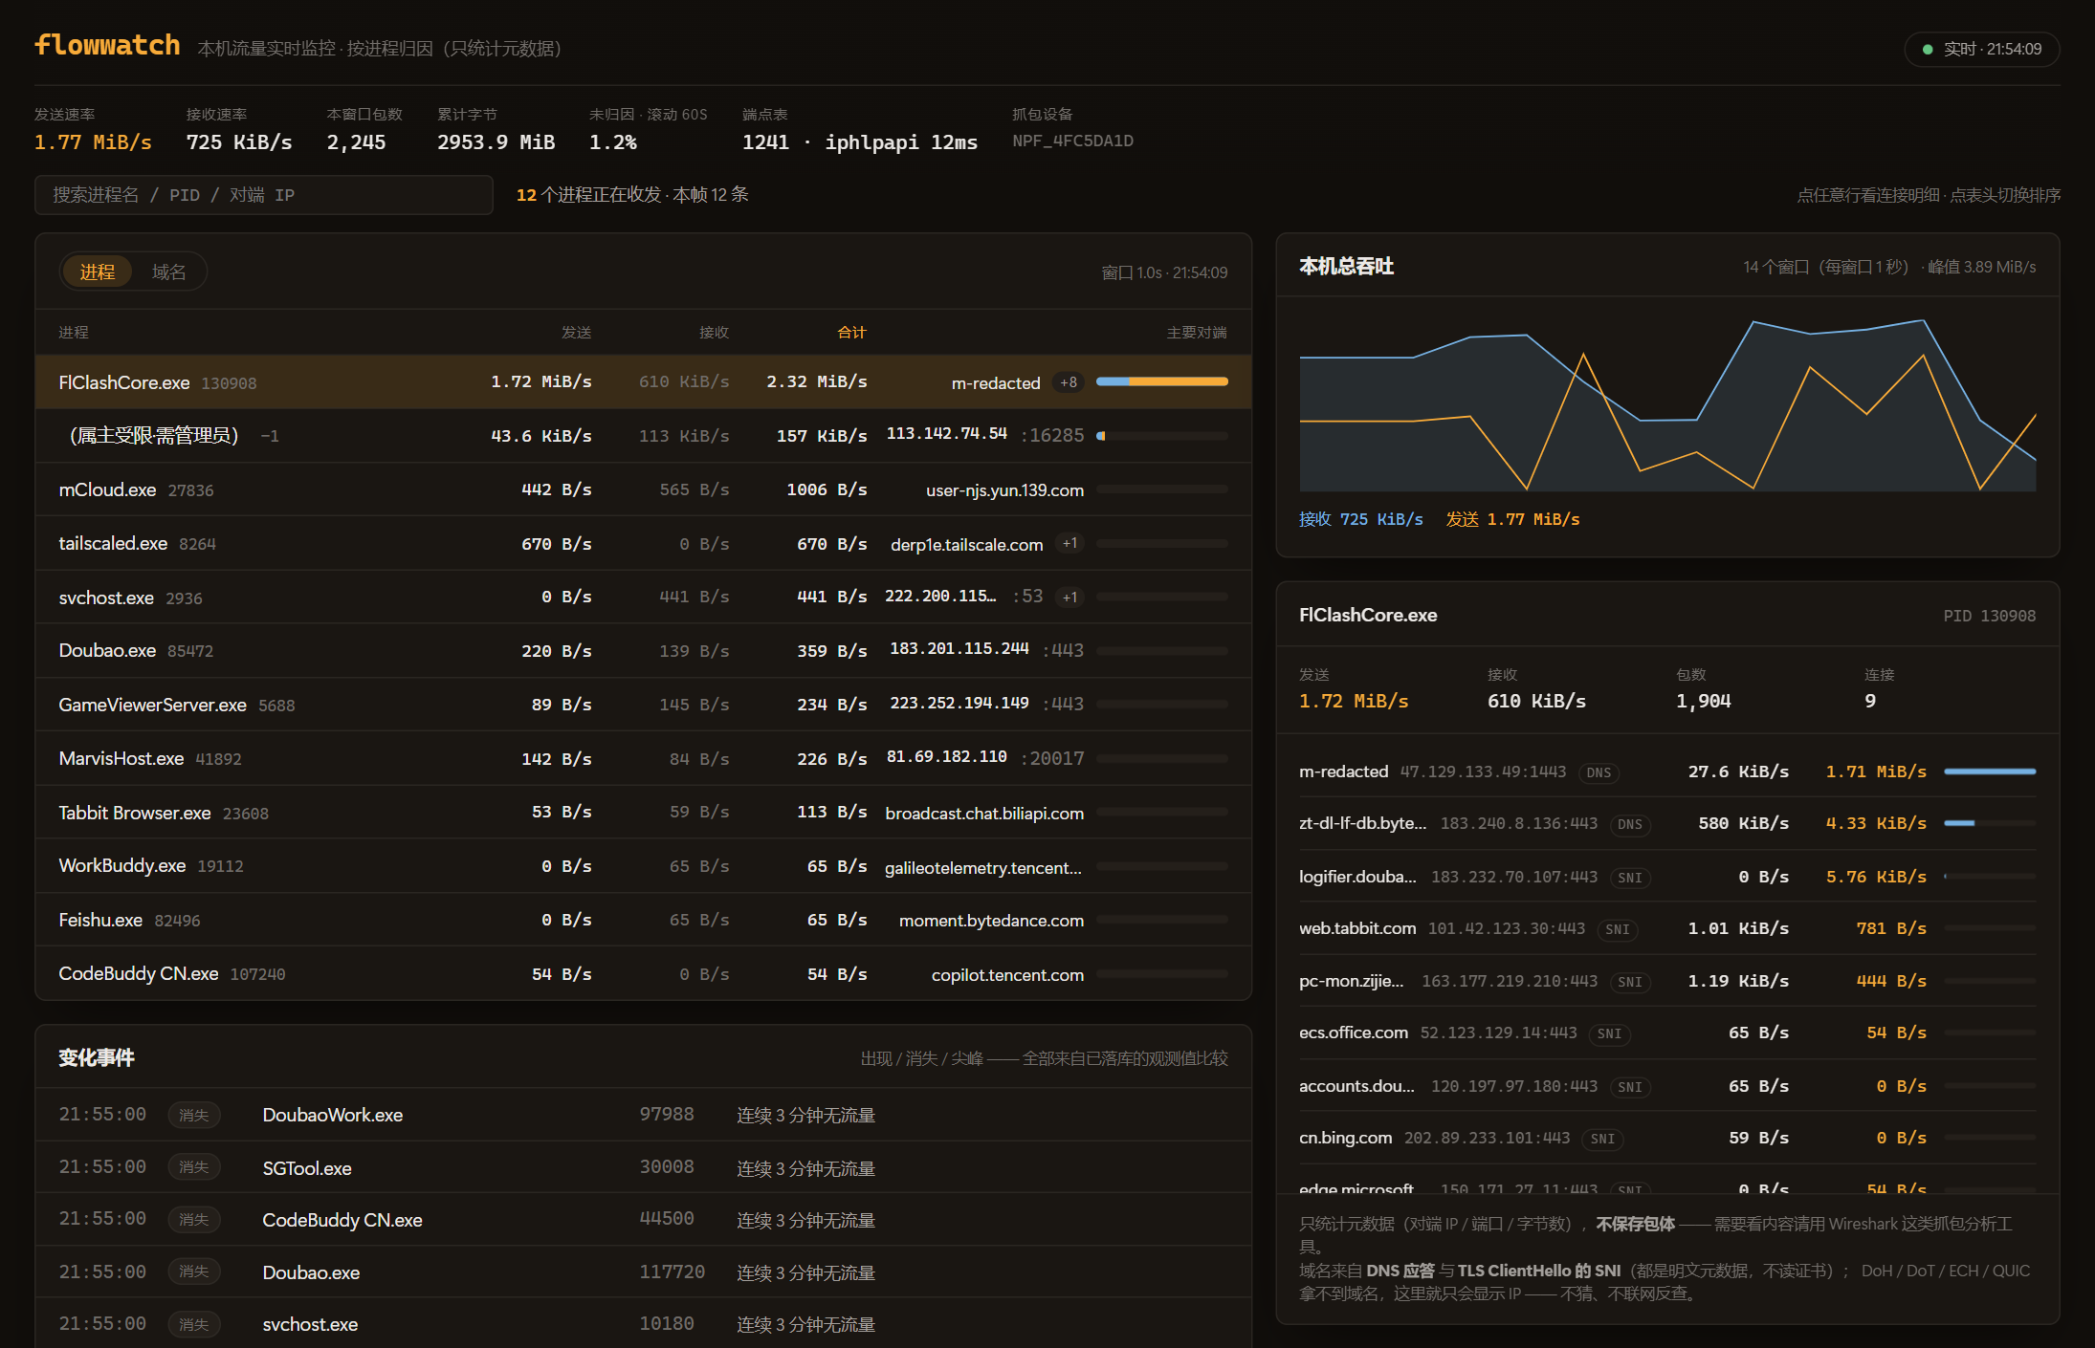Image resolution: width=2095 pixels, height=1348 pixels.
Task: Select the mCloud.exe process row
Action: [643, 490]
